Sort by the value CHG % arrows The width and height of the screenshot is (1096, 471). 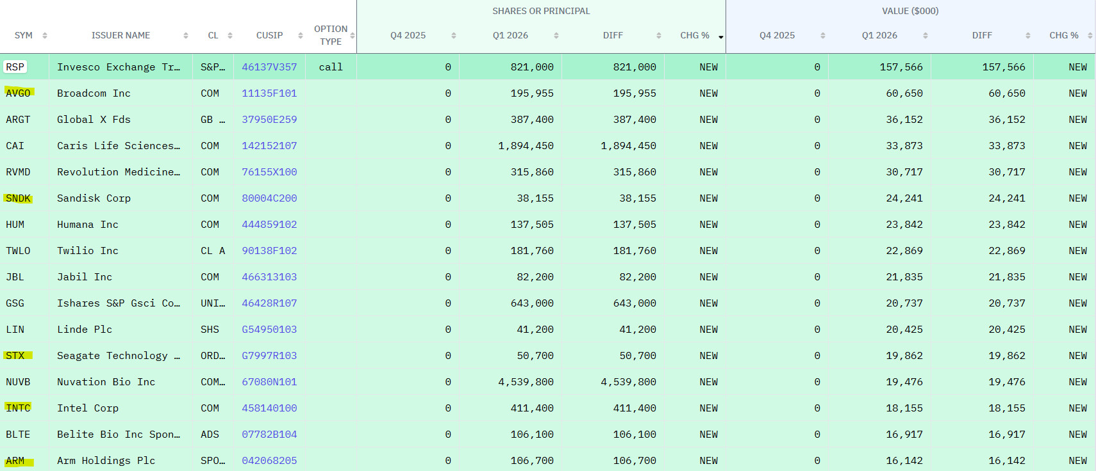click(1090, 36)
